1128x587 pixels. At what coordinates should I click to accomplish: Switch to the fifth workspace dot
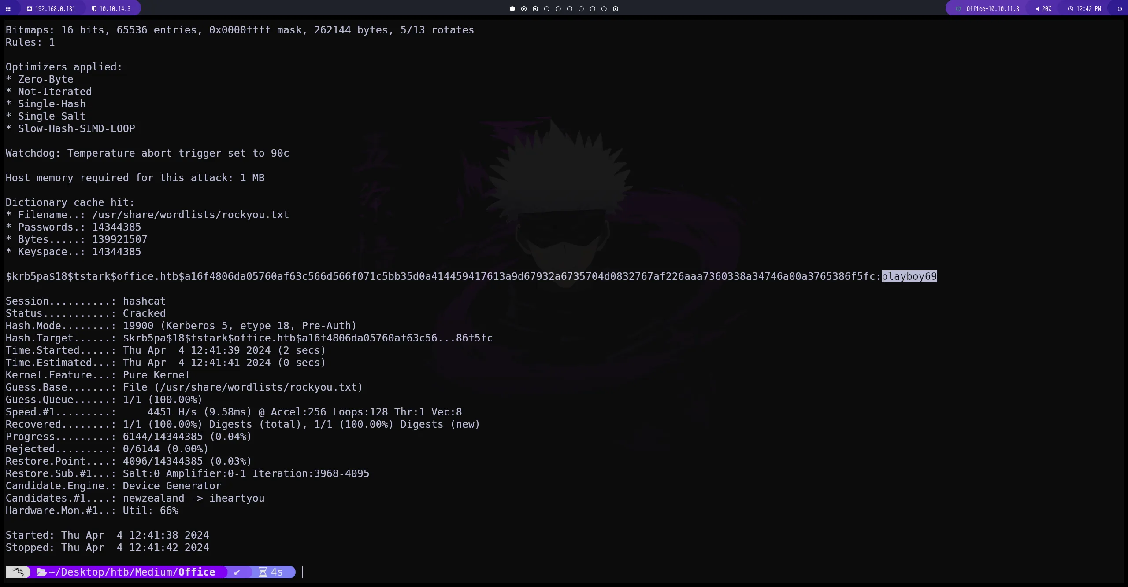[x=558, y=9]
